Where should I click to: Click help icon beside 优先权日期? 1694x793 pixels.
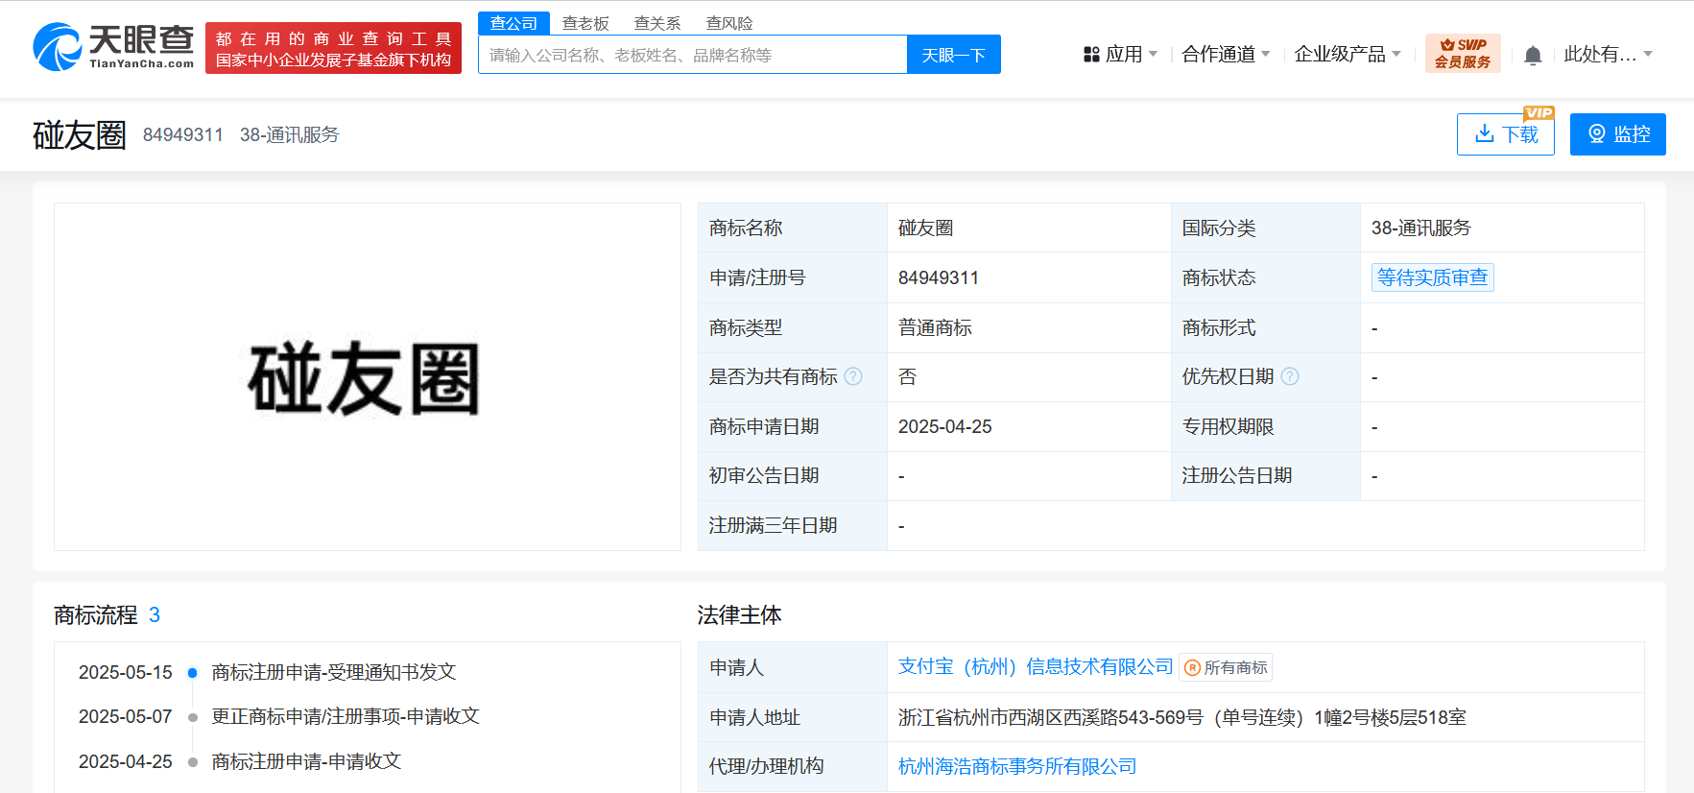[x=1290, y=376]
